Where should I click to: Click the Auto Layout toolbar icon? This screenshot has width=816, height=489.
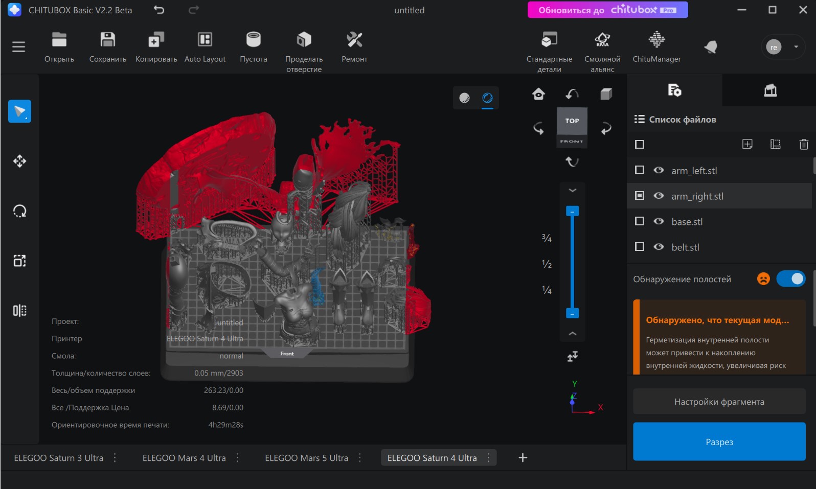click(x=205, y=40)
